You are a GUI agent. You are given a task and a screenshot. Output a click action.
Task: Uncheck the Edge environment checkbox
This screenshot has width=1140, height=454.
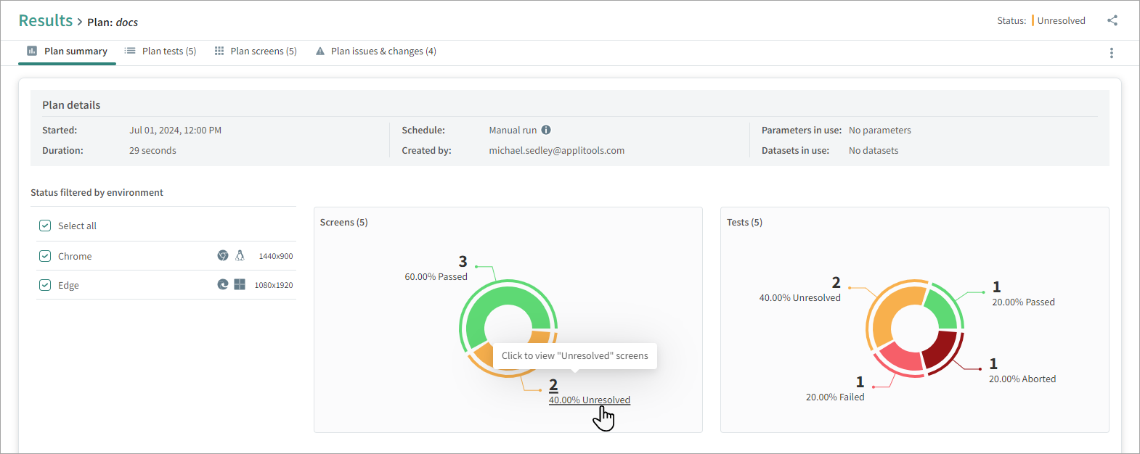(x=45, y=285)
